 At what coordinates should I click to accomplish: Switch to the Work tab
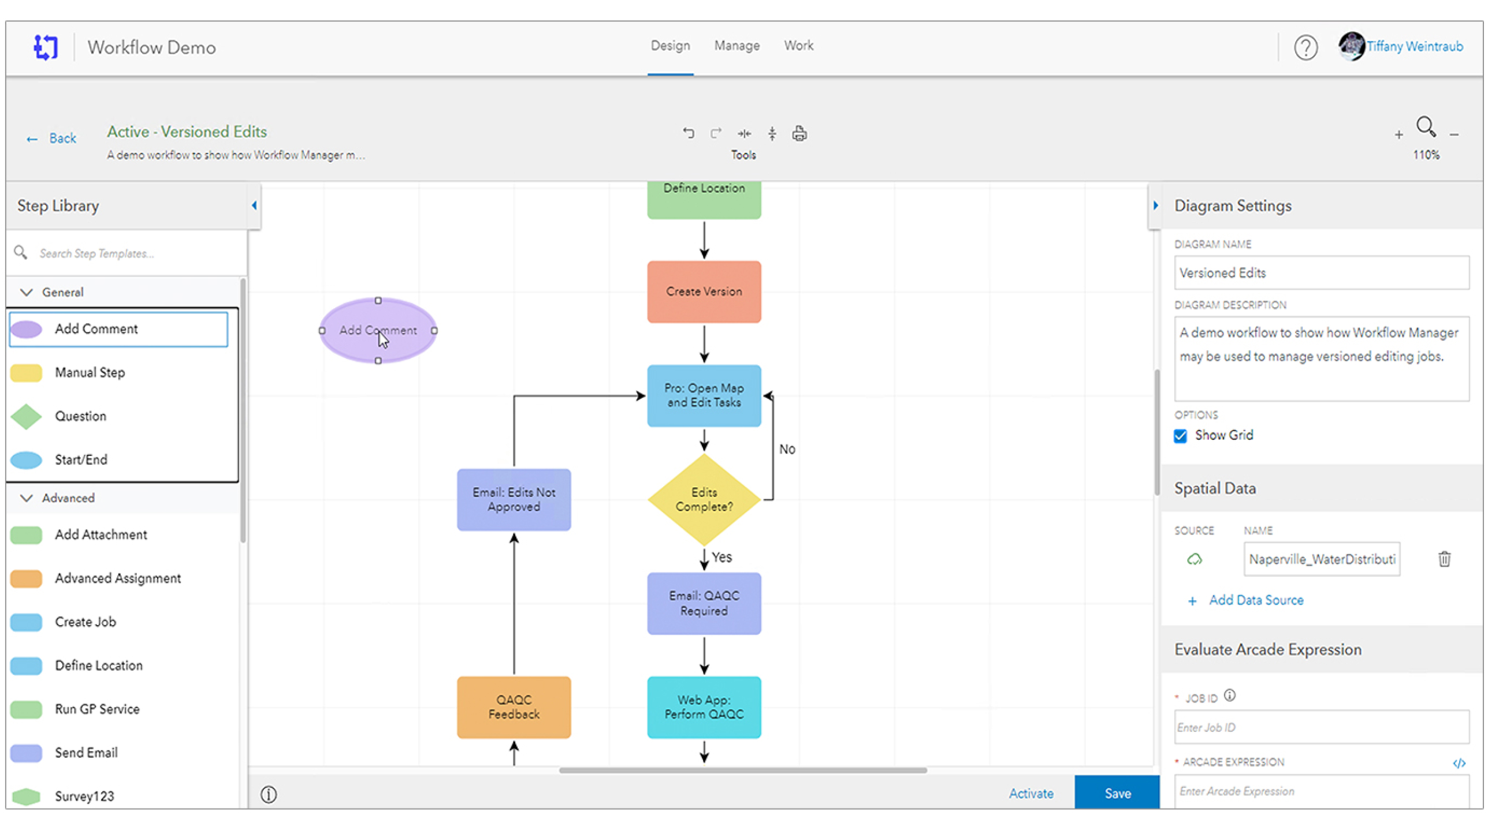coord(798,46)
